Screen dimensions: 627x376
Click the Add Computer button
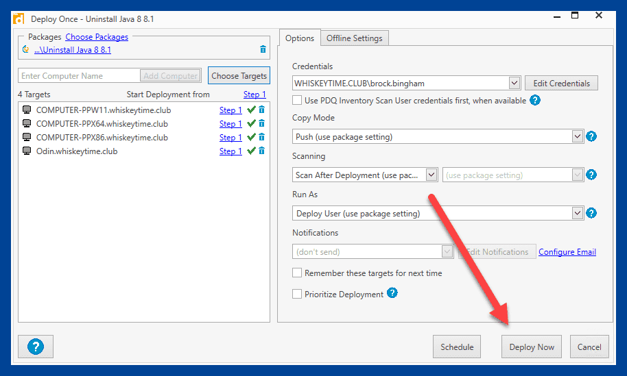[x=170, y=76]
